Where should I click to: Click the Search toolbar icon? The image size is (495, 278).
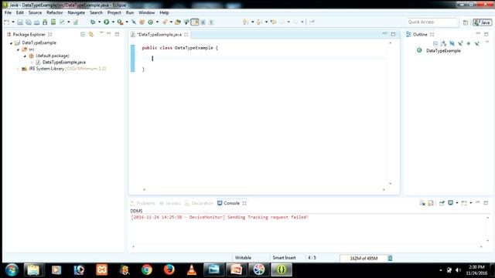coord(165,22)
